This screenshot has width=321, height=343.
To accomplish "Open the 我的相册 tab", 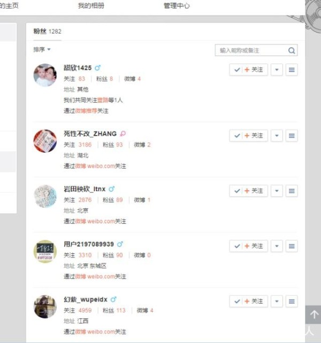I will tap(91, 6).
